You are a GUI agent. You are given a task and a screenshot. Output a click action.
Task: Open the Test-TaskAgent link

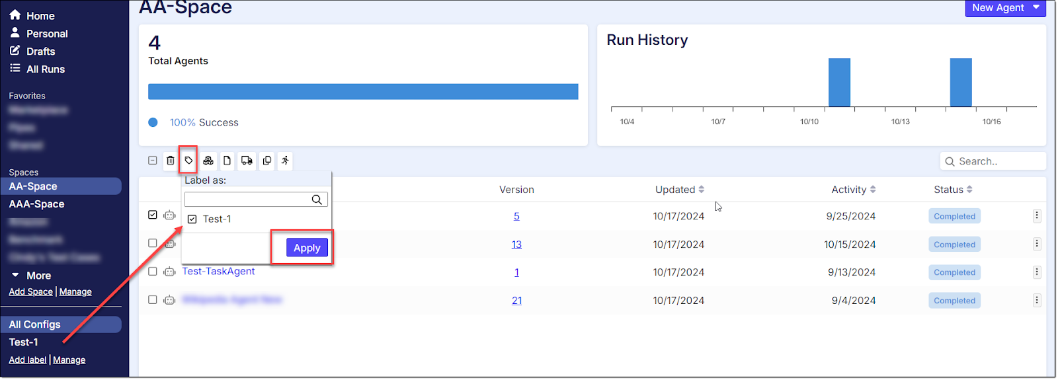click(218, 272)
